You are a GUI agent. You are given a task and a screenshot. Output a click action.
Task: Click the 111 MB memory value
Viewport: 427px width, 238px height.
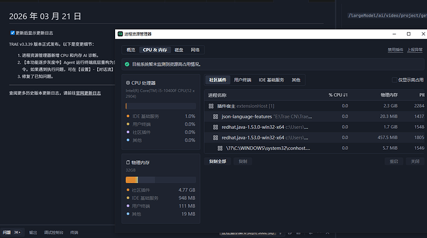(187, 206)
